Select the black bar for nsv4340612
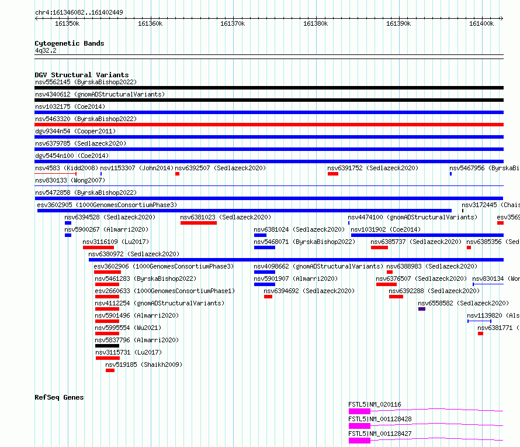 pyautogui.click(x=269, y=100)
